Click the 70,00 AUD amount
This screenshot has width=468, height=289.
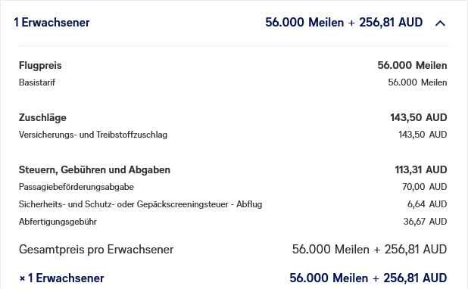tap(424, 187)
